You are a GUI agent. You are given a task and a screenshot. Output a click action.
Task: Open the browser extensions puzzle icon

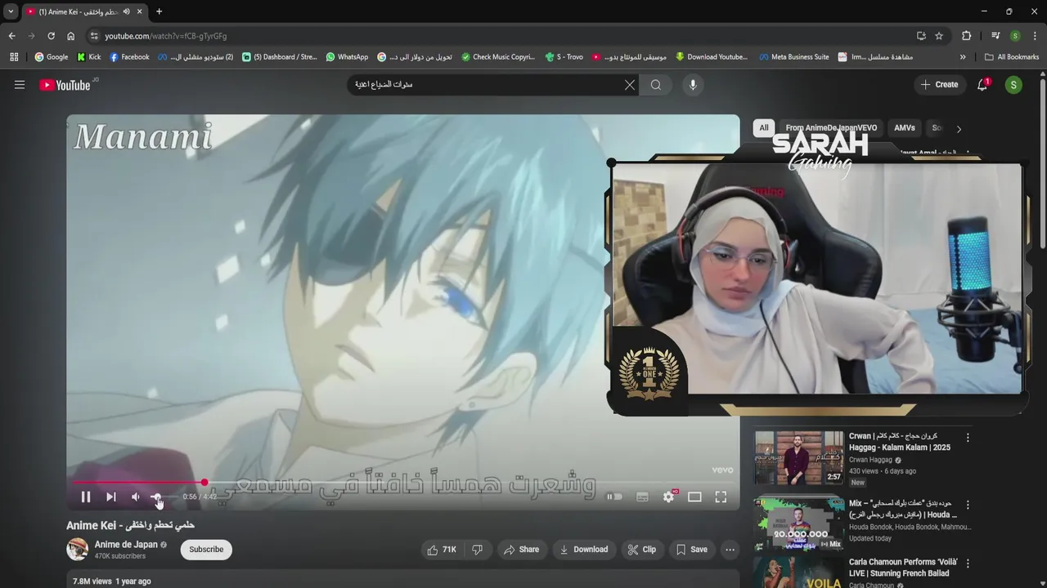coord(966,36)
